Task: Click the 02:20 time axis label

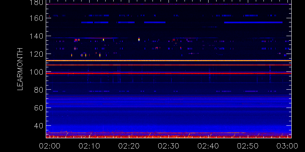Action: point(129,146)
